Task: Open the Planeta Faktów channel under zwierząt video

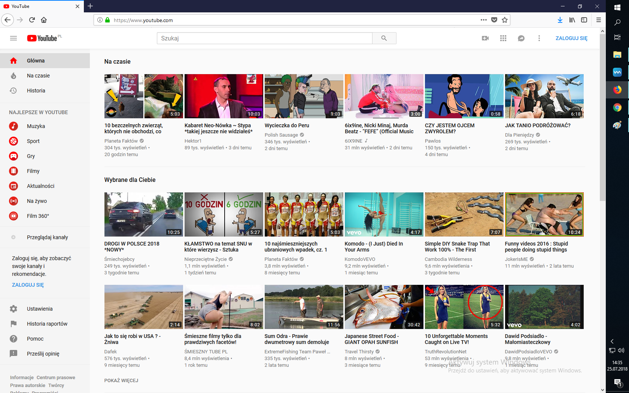Action: [121, 141]
